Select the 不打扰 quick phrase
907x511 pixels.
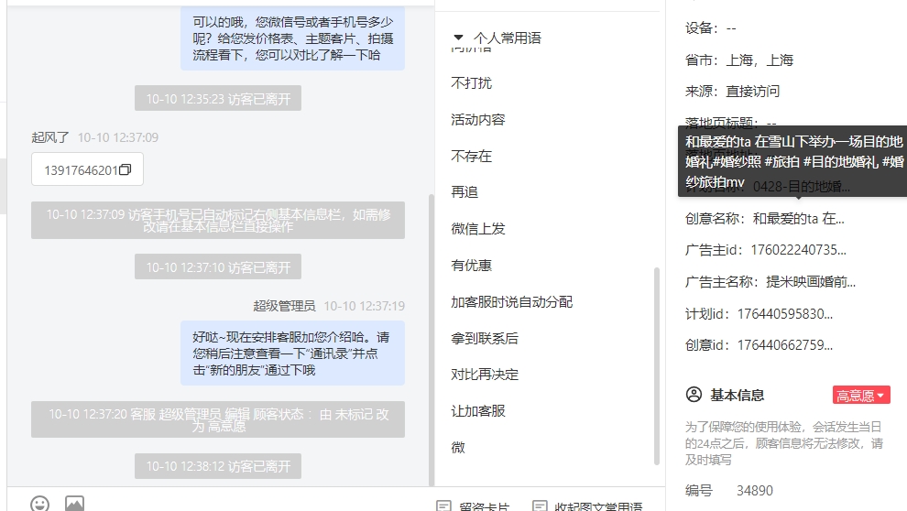tap(472, 83)
